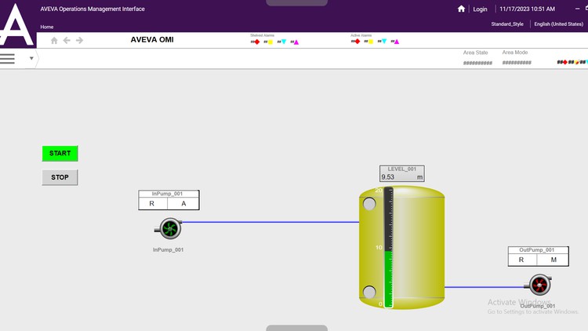Click the Area Mode value field
The height and width of the screenshot is (331, 588).
pos(517,63)
